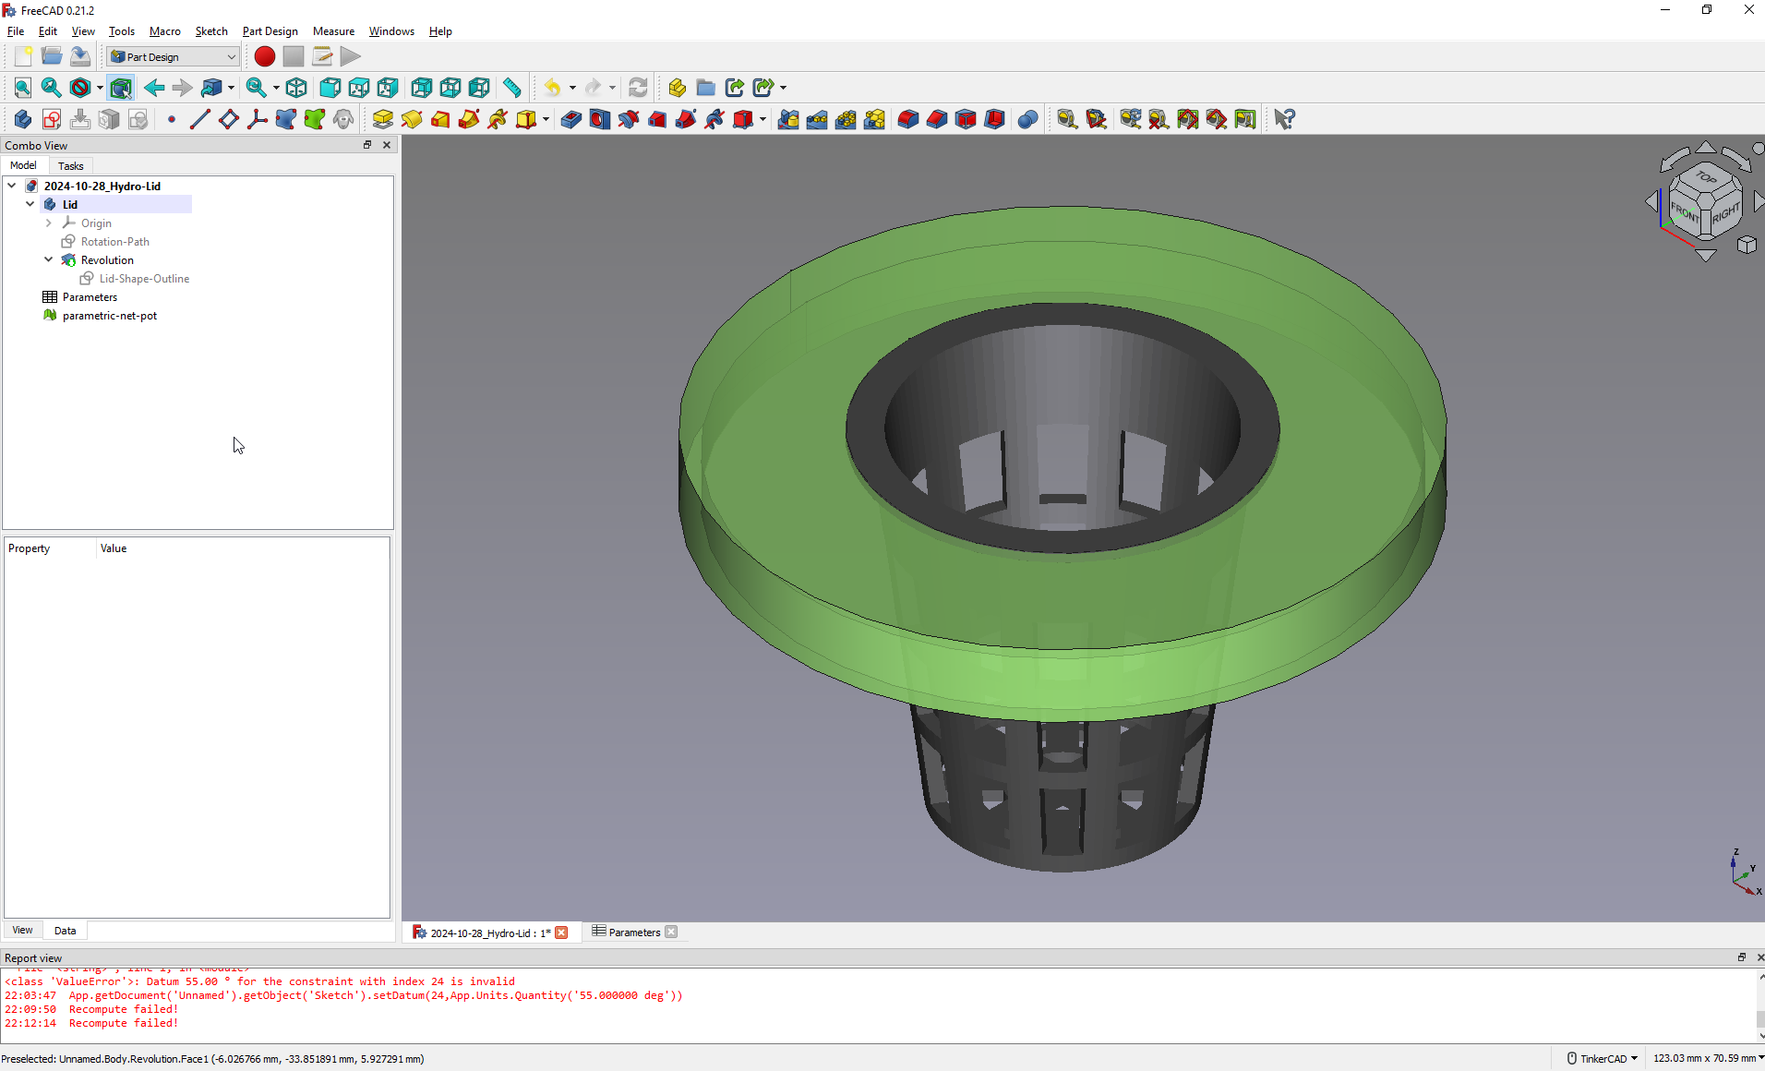Click the Create Body icon
1765x1071 pixels.
tap(23, 119)
